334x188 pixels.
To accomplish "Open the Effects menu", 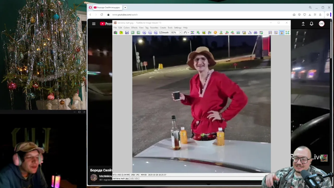I will (x=134, y=28).
